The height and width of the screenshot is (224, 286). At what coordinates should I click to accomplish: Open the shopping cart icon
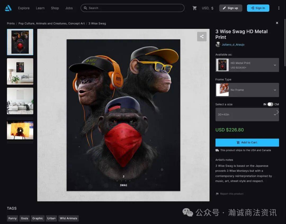(x=195, y=8)
